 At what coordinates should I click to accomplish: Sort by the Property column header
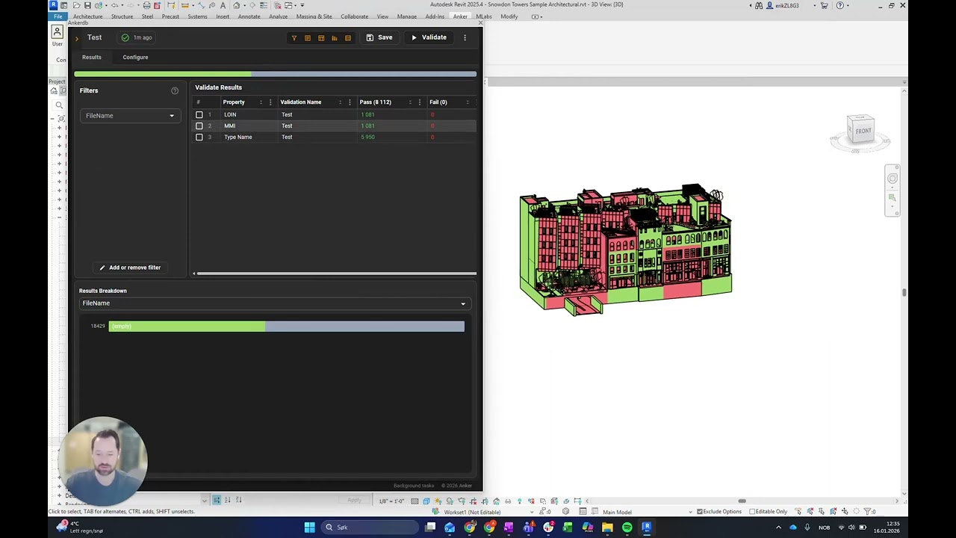(x=234, y=102)
